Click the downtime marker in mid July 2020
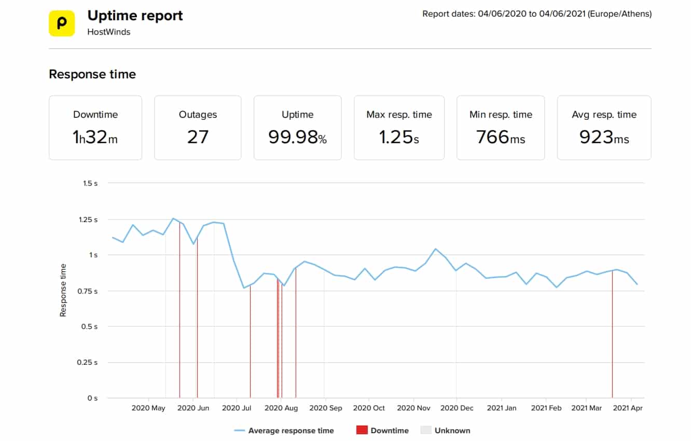Image resolution: width=691 pixels, height=441 pixels. point(250,342)
